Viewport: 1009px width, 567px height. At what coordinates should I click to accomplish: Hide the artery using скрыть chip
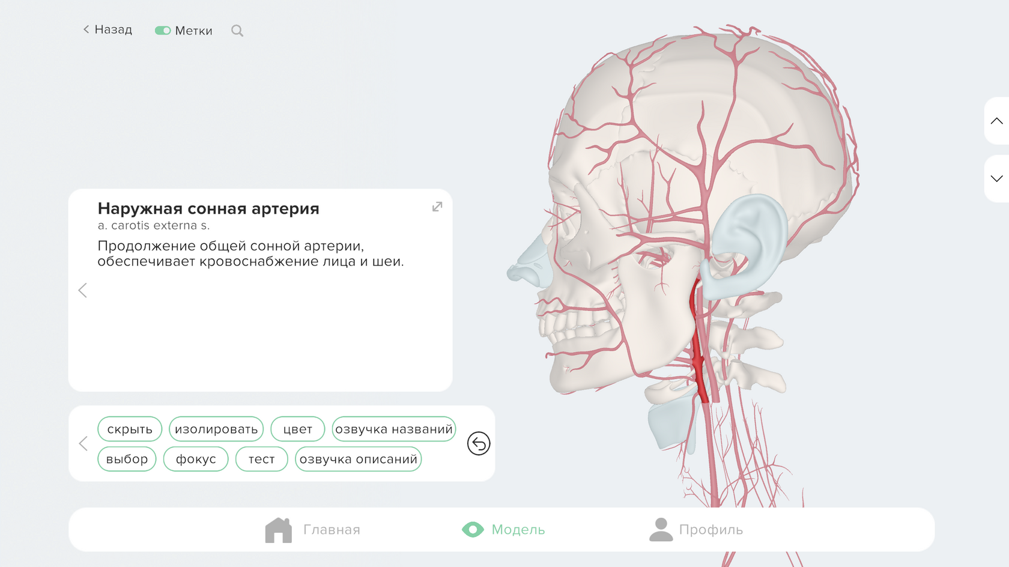(x=130, y=429)
